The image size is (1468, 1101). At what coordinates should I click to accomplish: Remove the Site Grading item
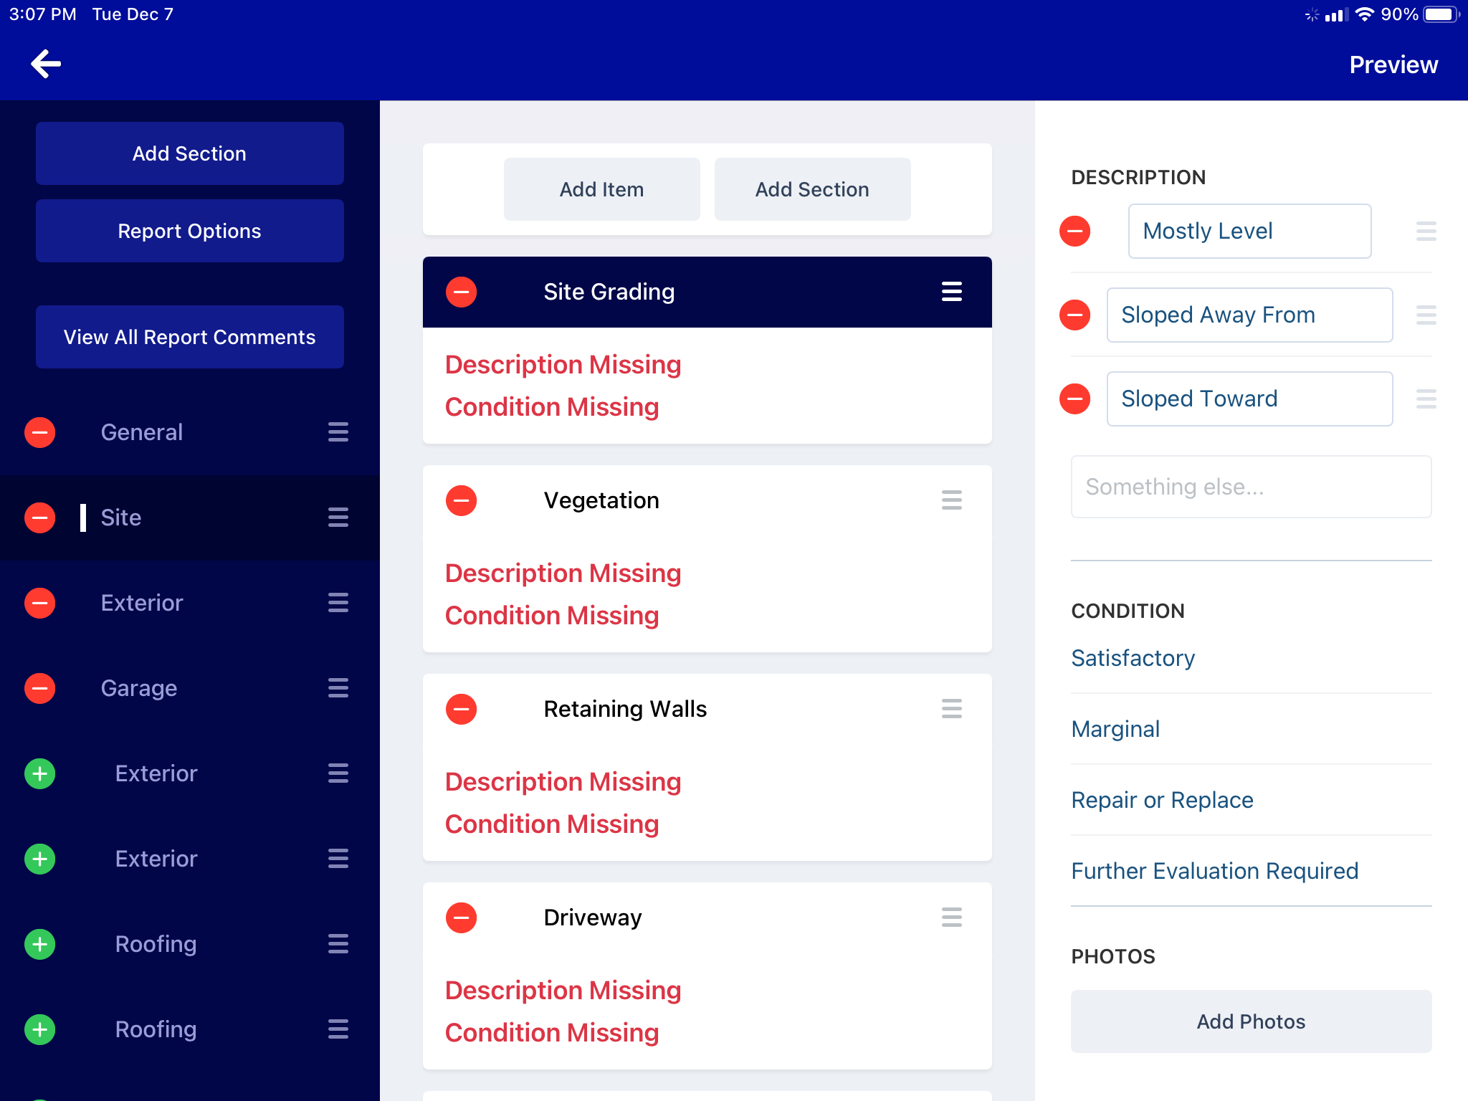click(462, 292)
